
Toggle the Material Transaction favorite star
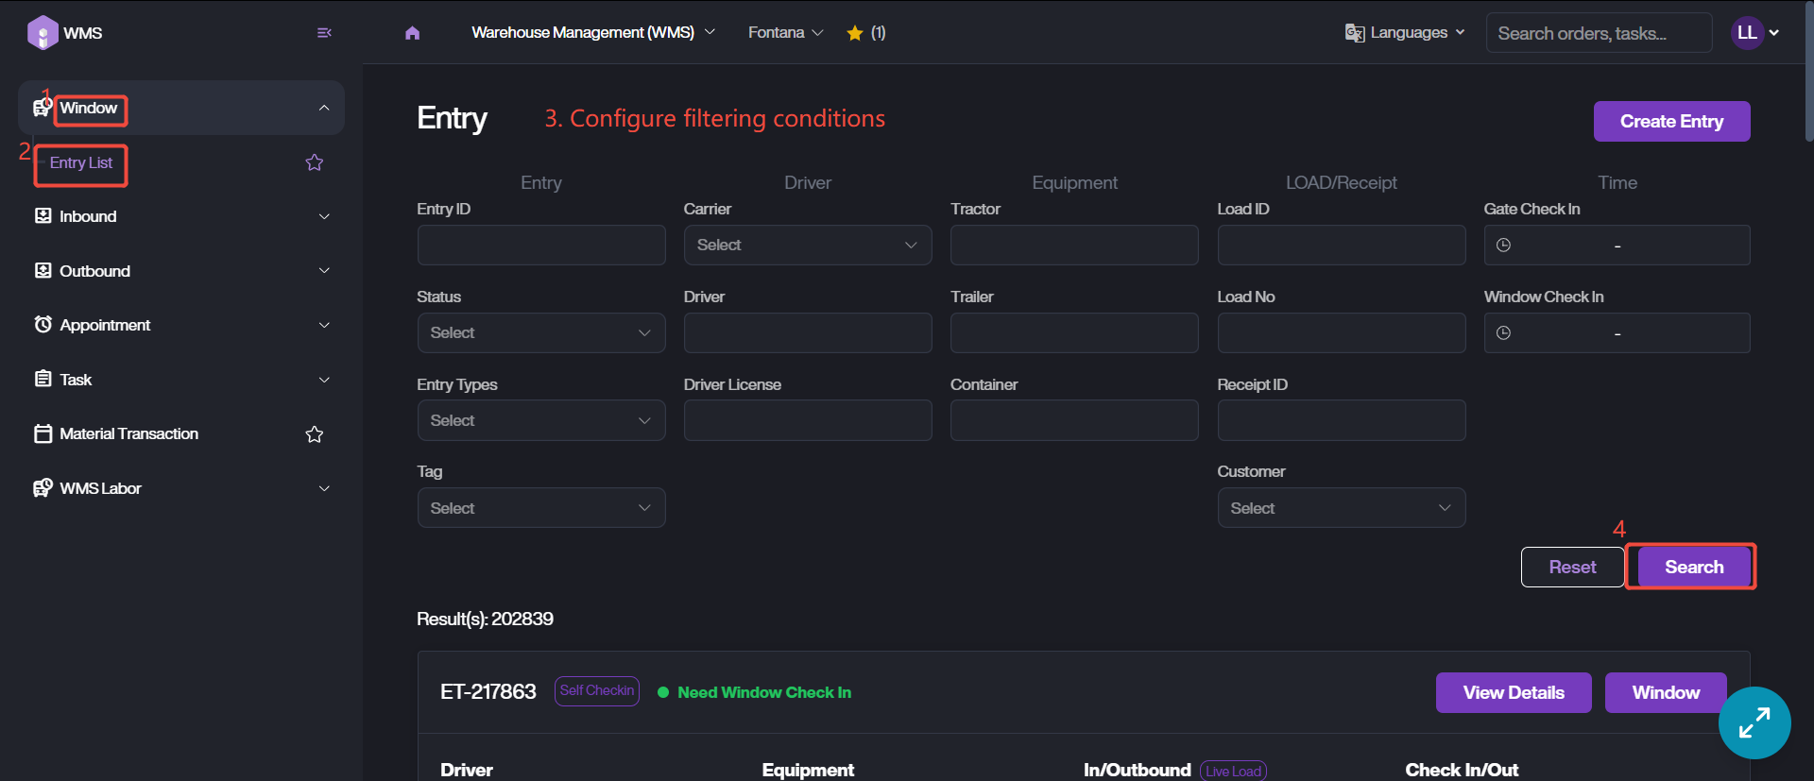tap(315, 434)
